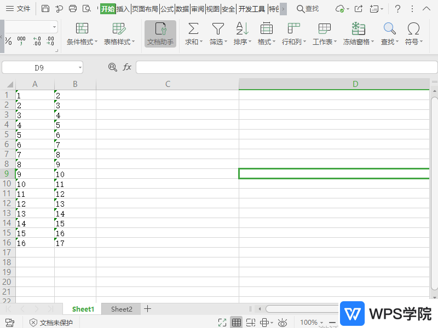This screenshot has height=328, width=438.
Task: Click the add new sheet plus button
Action: click(x=147, y=309)
